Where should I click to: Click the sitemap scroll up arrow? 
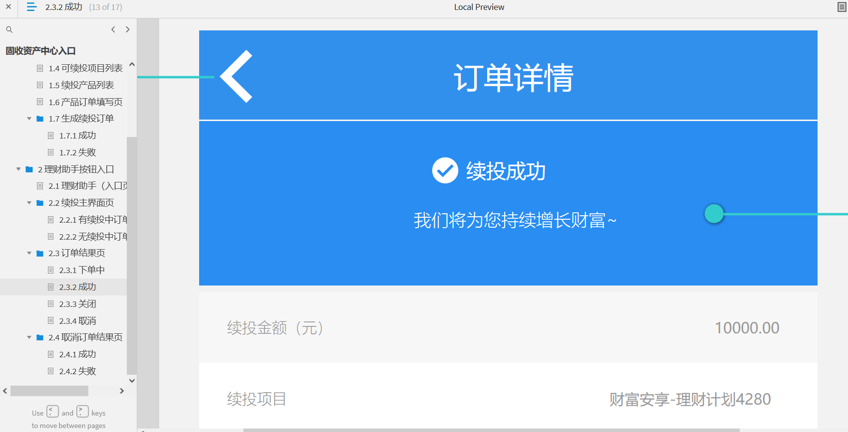[x=132, y=64]
